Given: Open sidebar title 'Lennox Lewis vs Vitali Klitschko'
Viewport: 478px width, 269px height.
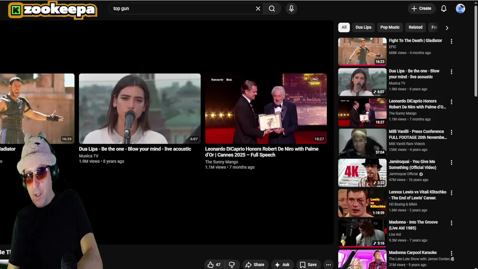Looking at the screenshot, I should point(418,195).
